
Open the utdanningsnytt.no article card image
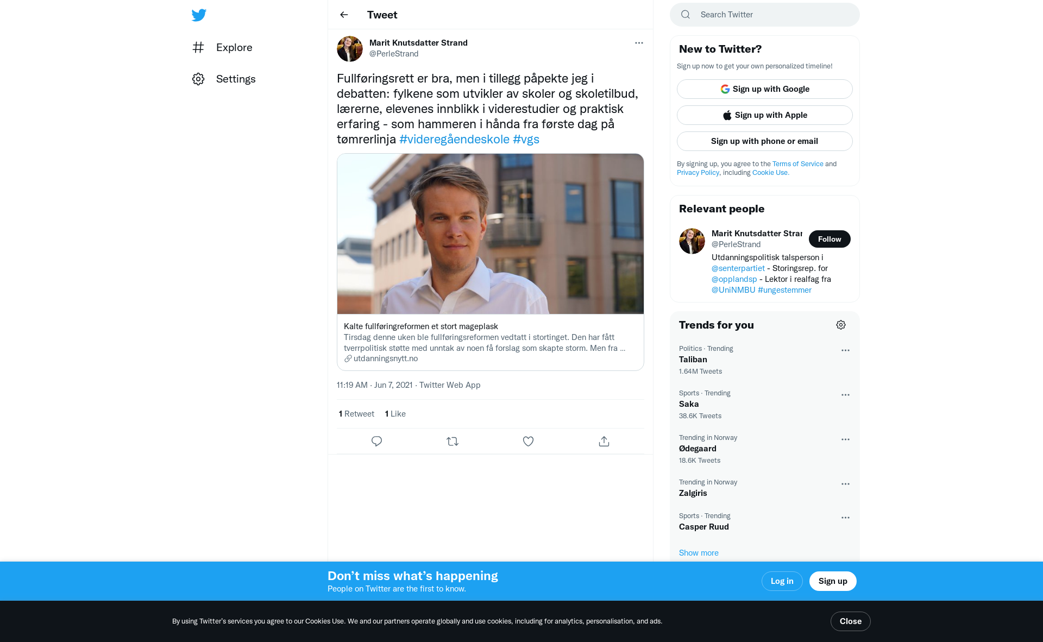(x=490, y=234)
